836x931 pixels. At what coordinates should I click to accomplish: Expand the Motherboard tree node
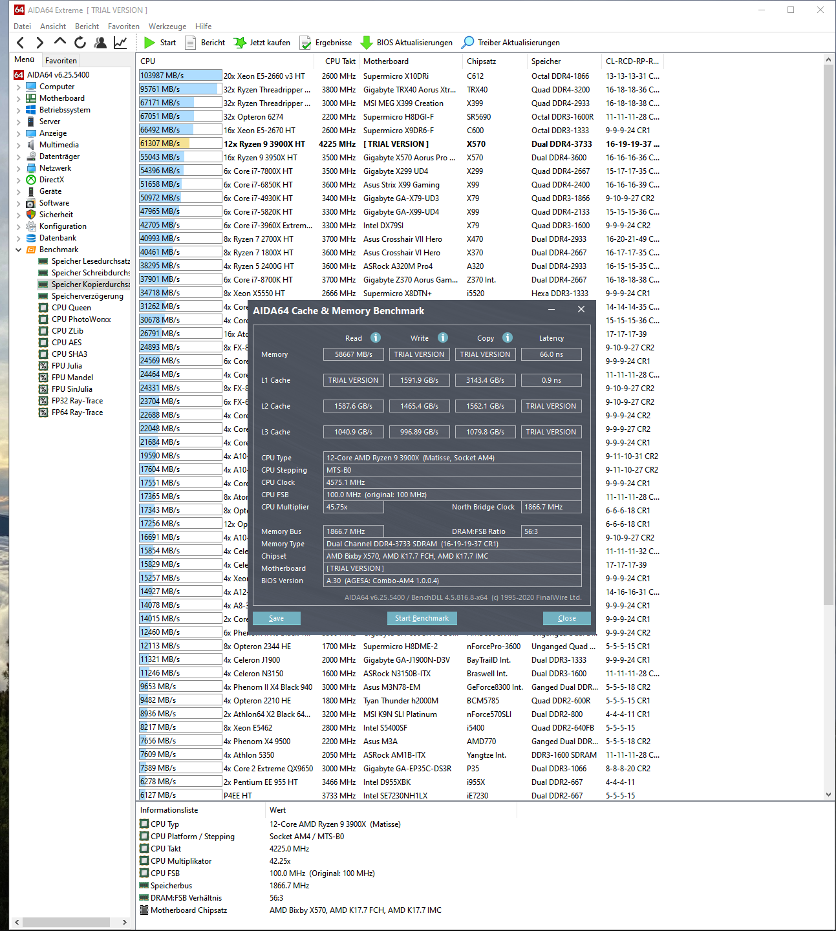[18, 98]
